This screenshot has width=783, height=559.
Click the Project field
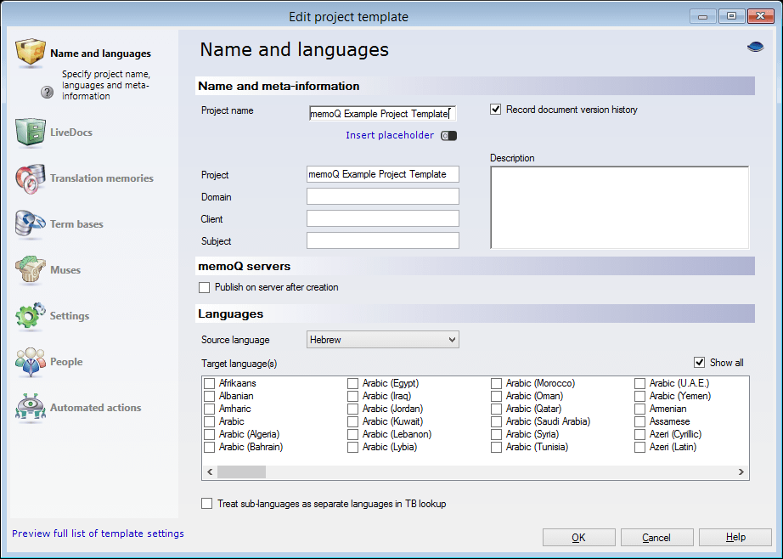[382, 174]
